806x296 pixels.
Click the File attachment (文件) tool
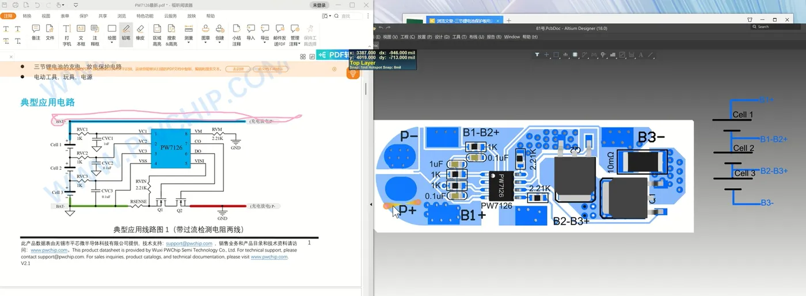tap(50, 33)
